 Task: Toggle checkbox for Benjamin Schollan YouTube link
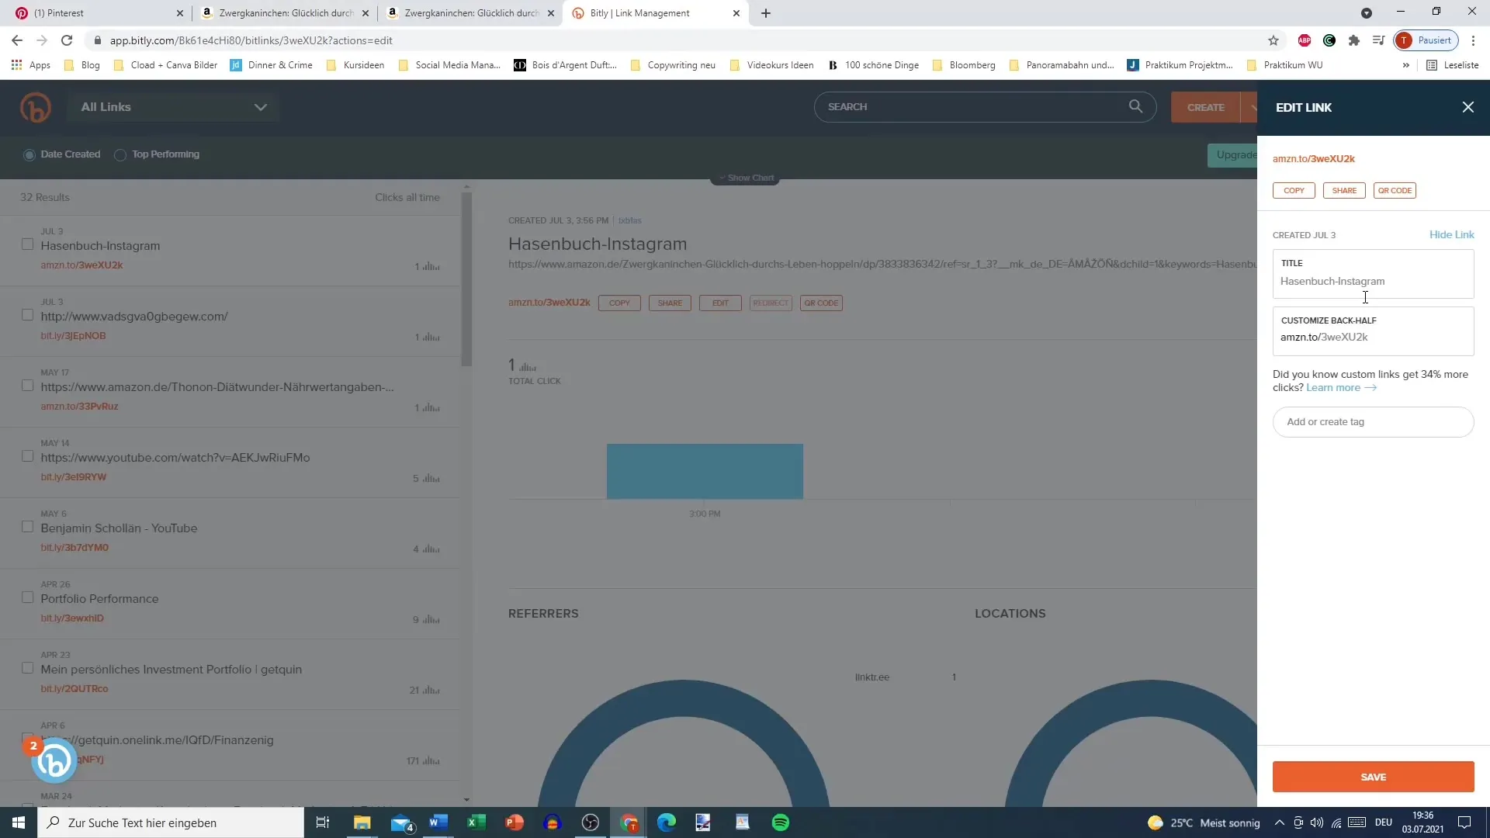(x=28, y=527)
